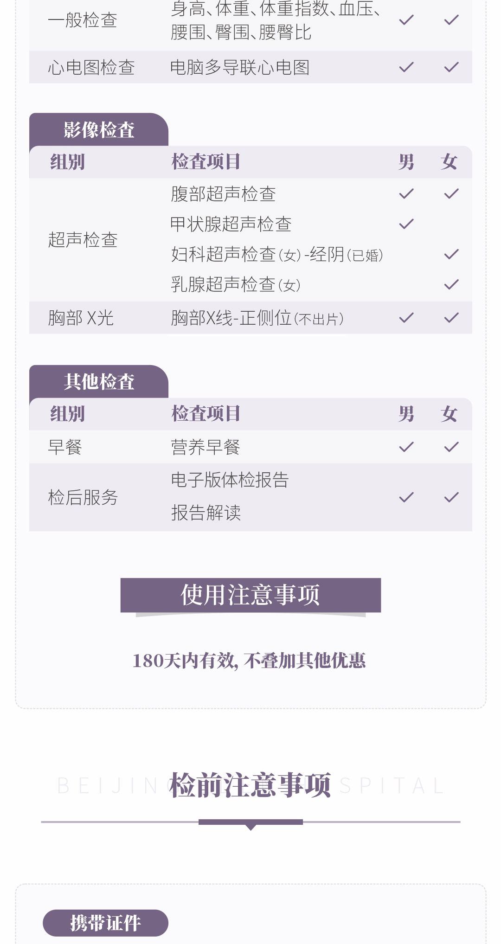Click female checkmark in 检后服务 row
The width and height of the screenshot is (501, 944).
(x=451, y=497)
